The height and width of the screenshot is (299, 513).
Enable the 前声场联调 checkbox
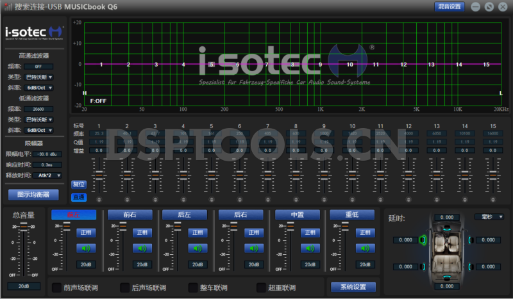57,287
